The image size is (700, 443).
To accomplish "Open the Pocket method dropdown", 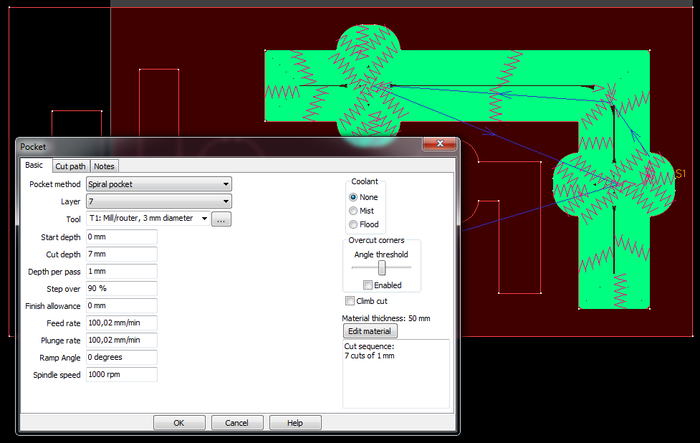I will 158,184.
